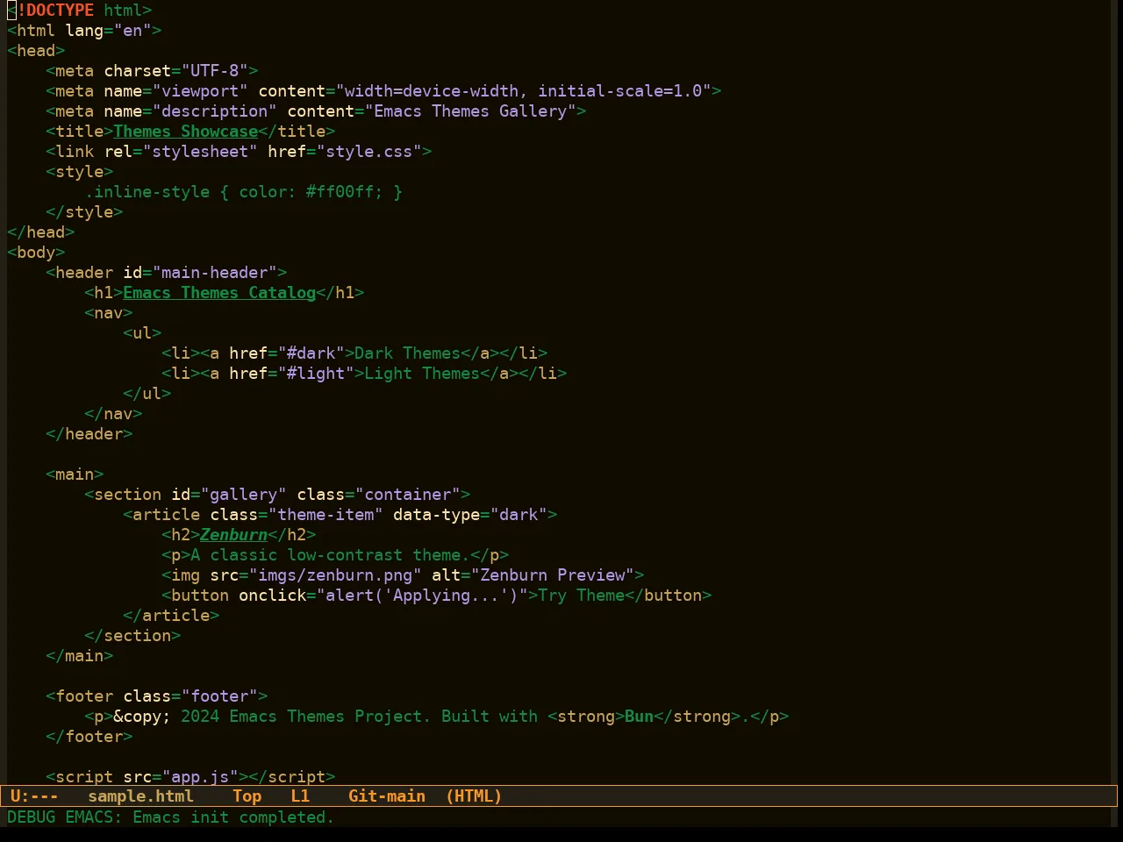Click the Git-main indicator in mode line
This screenshot has width=1123, height=842.
(387, 796)
